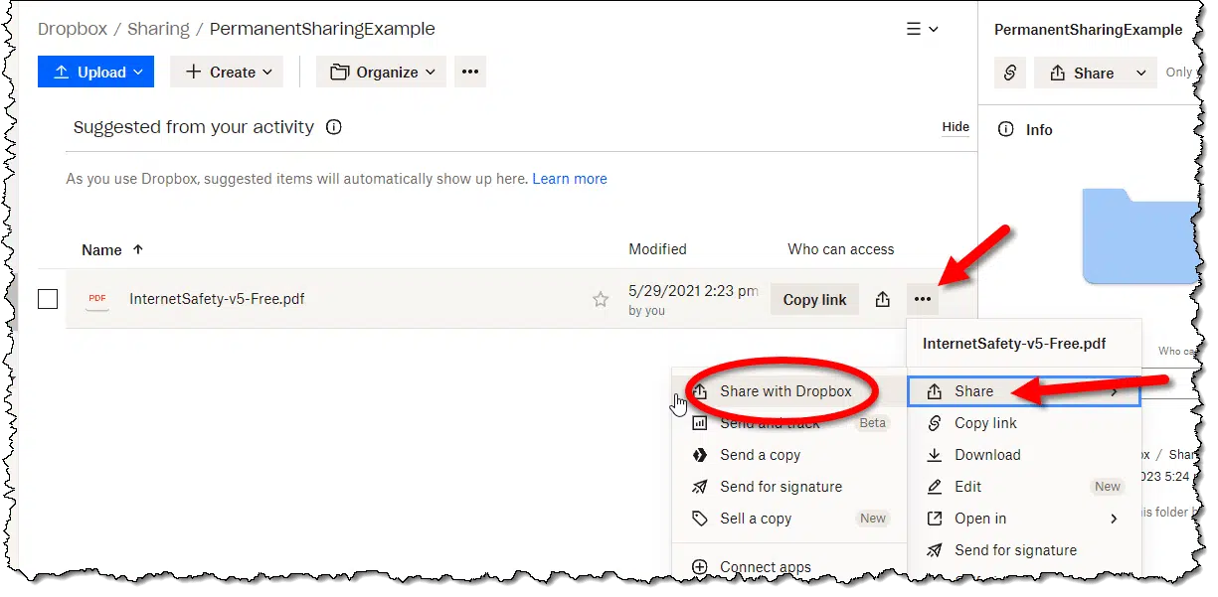This screenshot has width=1218, height=597.
Task: Open the toolbar more options ellipsis
Action: click(x=470, y=73)
